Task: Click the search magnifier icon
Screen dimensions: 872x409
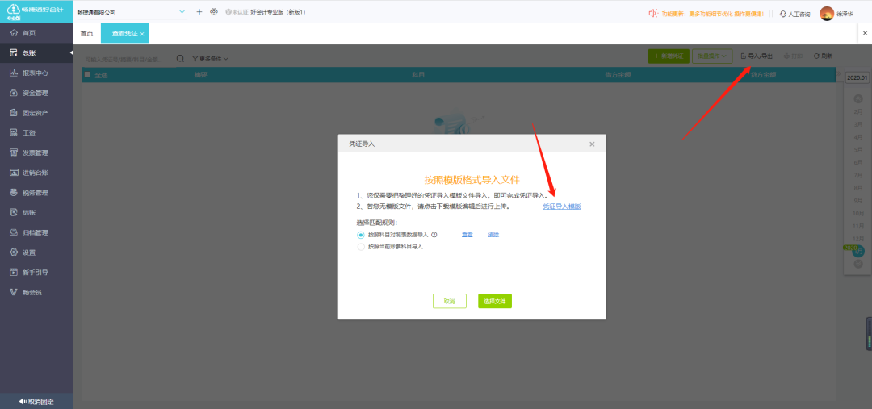Action: tap(180, 58)
